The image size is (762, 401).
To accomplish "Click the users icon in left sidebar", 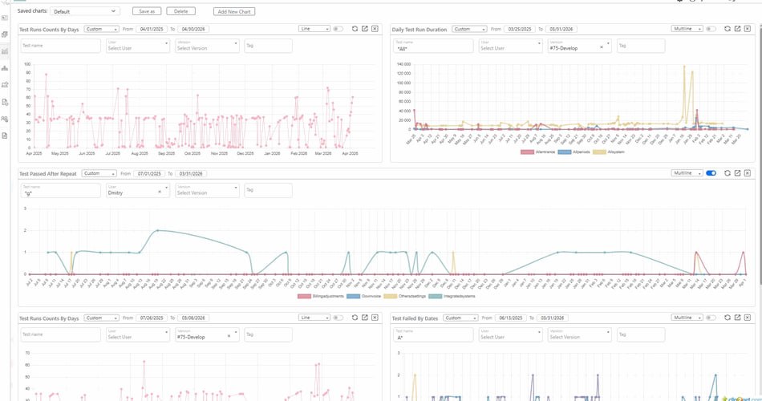I will (6, 119).
